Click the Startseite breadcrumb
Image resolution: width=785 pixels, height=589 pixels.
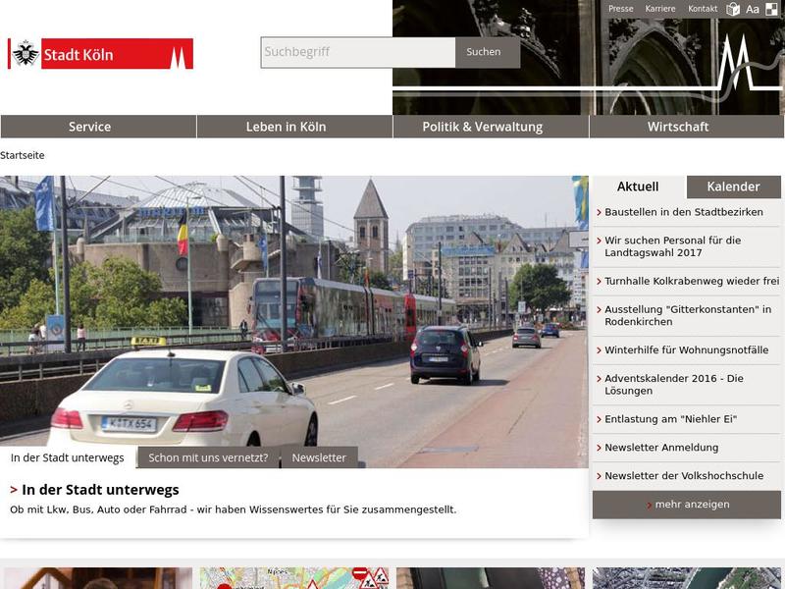pyautogui.click(x=22, y=155)
